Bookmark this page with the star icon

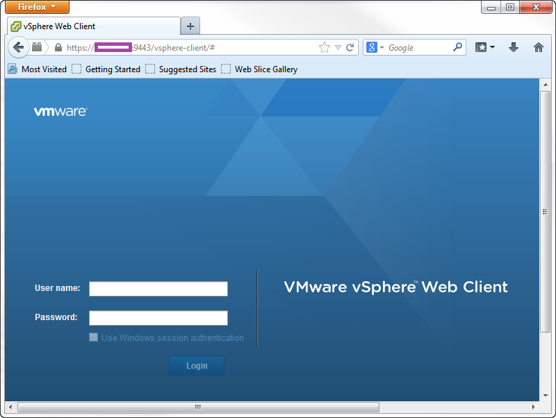[x=324, y=47]
